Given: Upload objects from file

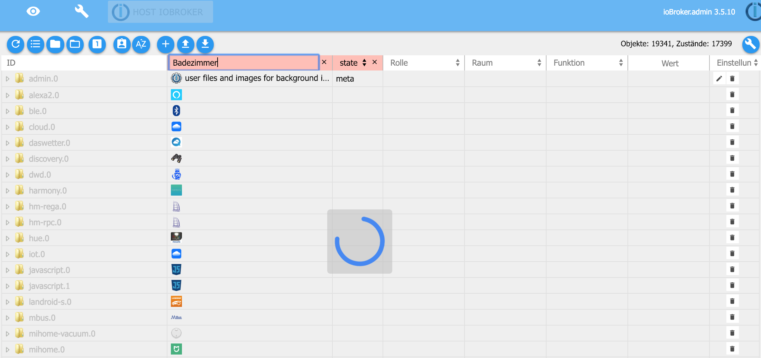Looking at the screenshot, I should (x=185, y=44).
